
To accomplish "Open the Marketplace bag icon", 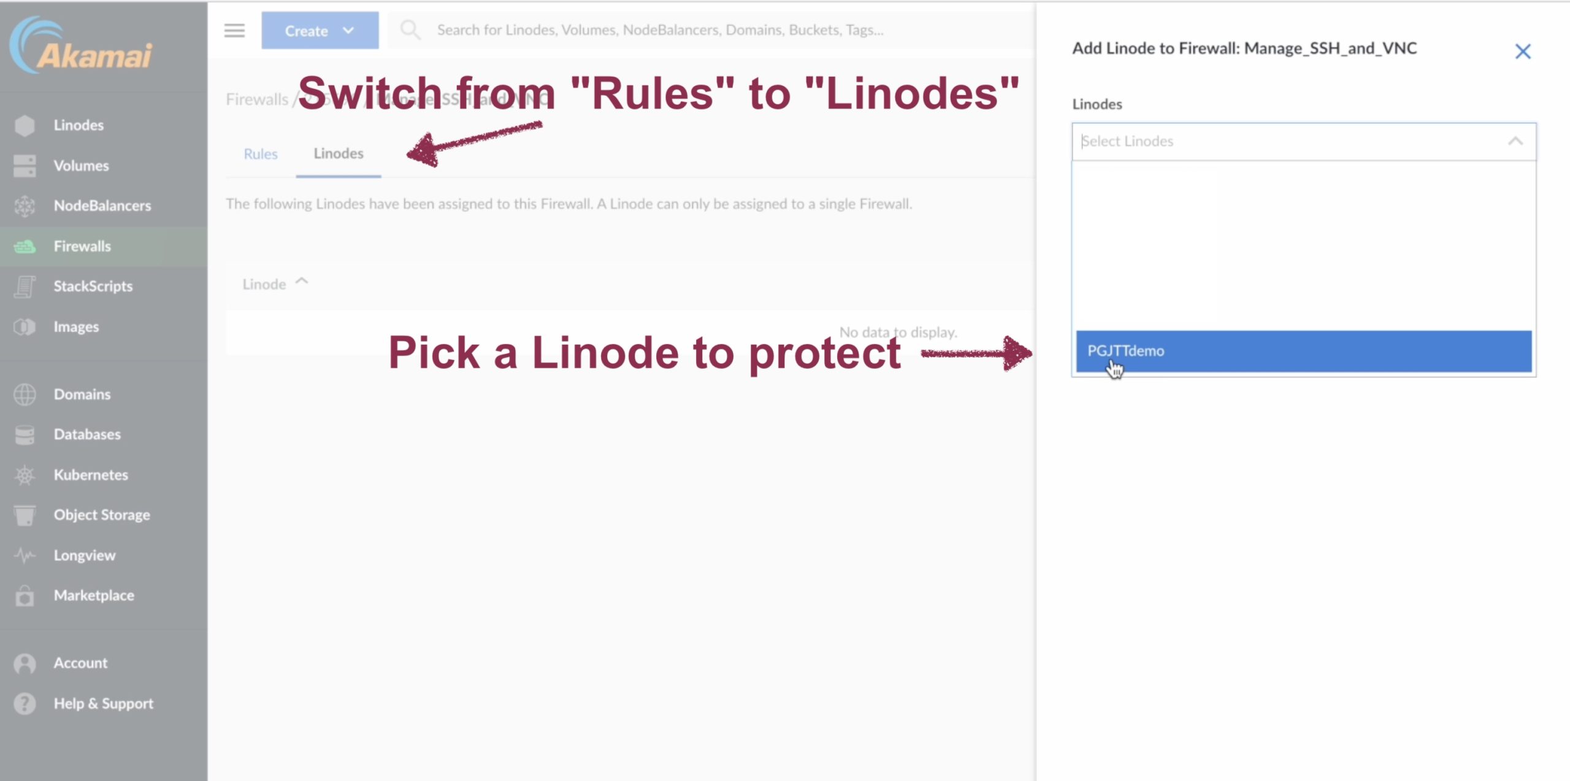I will tap(25, 596).
